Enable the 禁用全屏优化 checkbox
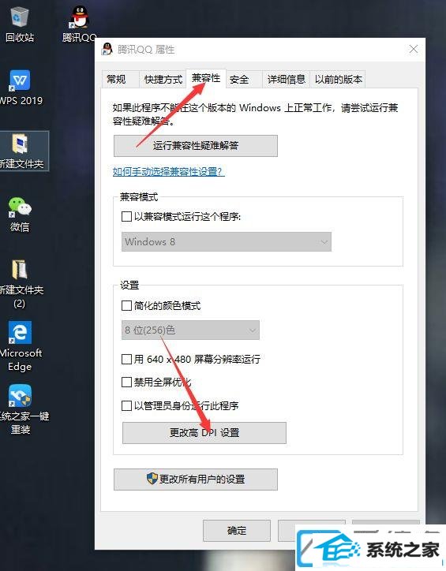 (x=126, y=382)
